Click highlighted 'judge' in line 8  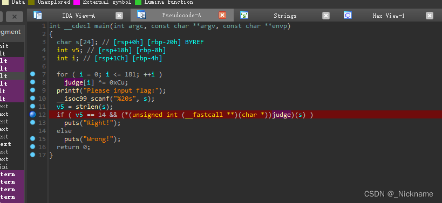click(73, 82)
